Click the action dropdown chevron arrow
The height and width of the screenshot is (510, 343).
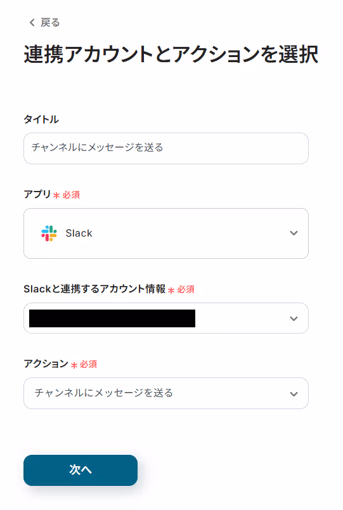[x=294, y=394]
